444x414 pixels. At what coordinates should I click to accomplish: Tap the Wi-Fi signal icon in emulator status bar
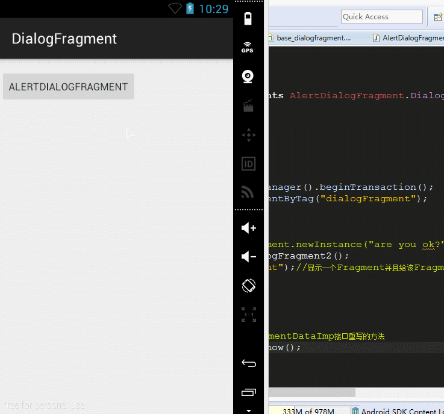(x=175, y=8)
